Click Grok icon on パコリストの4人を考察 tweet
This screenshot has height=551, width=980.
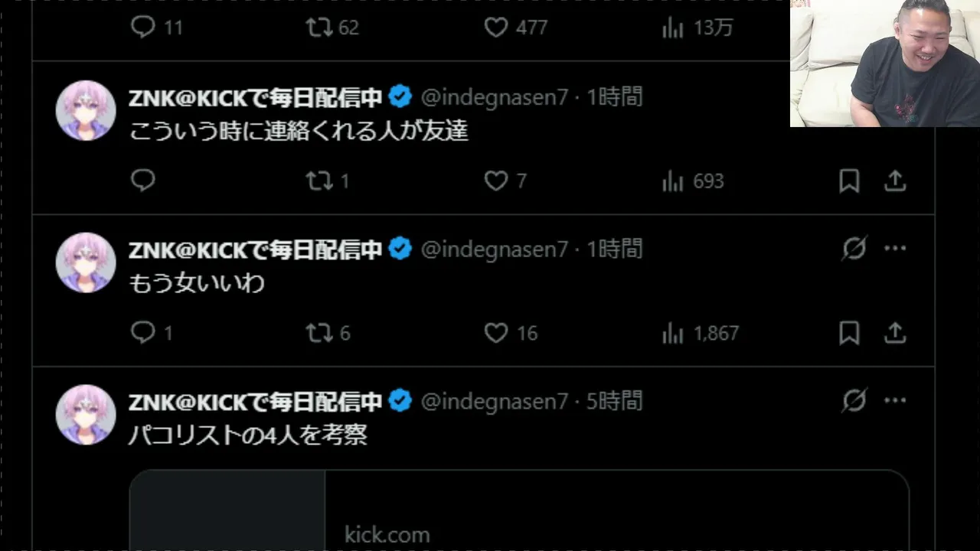click(x=854, y=400)
